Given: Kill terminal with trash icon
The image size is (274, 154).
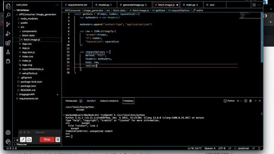Looking at the screenshot, I should point(250,101).
